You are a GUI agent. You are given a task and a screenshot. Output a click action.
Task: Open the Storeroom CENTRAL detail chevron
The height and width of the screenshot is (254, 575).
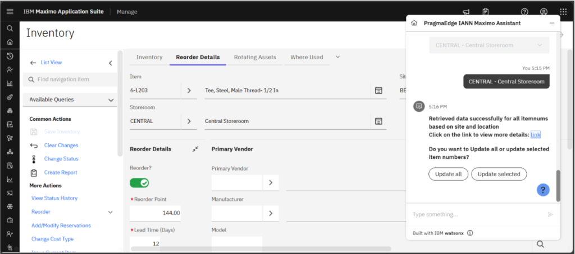pyautogui.click(x=189, y=121)
